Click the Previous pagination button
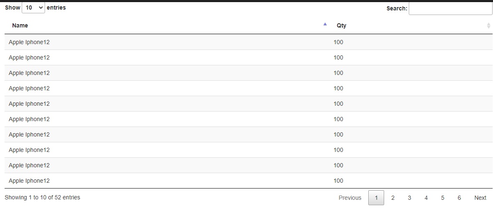 350,198
